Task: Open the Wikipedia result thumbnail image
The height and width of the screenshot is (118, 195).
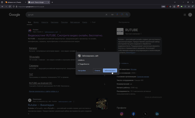Action: pyautogui.click(x=102, y=103)
